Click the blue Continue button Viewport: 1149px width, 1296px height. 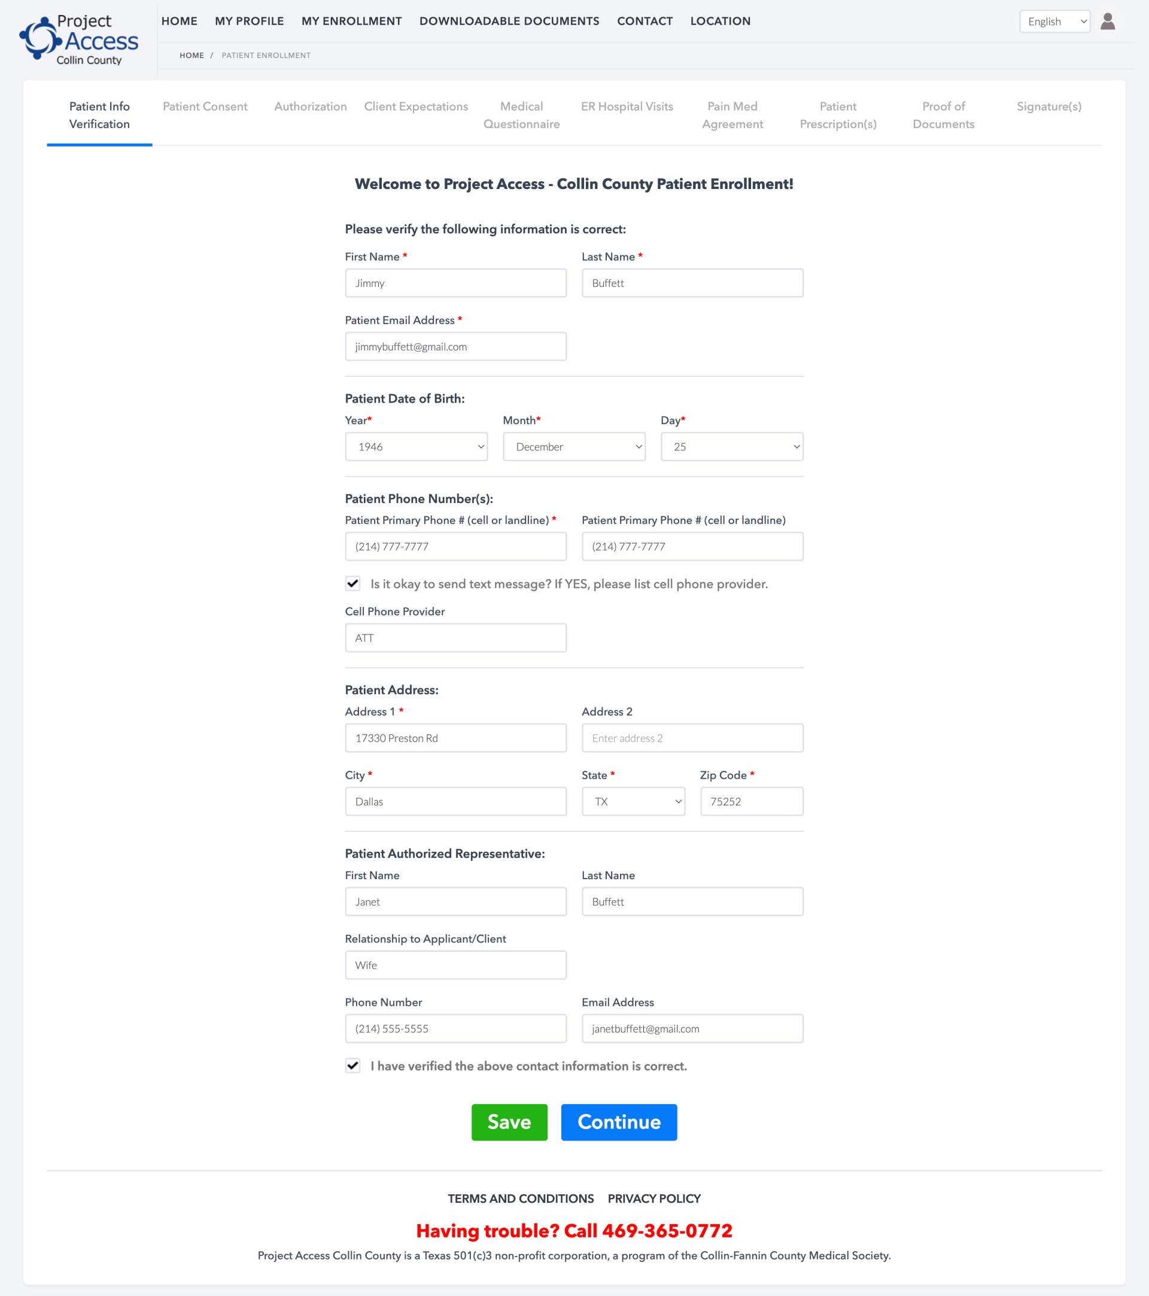[x=619, y=1121]
